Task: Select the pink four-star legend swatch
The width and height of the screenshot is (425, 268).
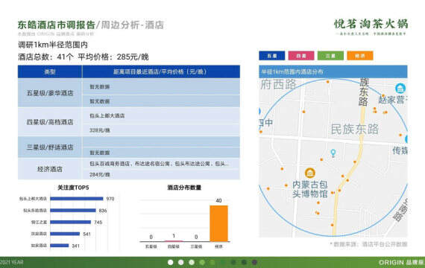Action: pyautogui.click(x=301, y=56)
